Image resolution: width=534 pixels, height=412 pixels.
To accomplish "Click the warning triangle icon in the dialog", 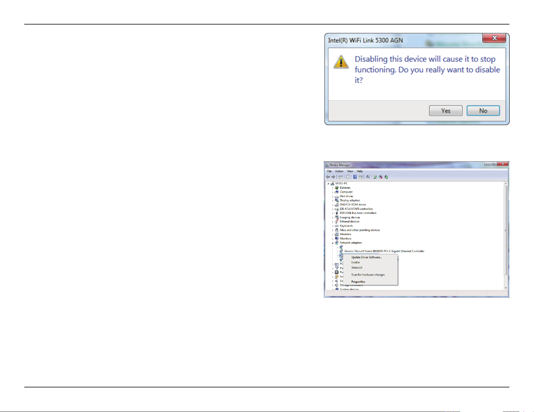I will [341, 62].
